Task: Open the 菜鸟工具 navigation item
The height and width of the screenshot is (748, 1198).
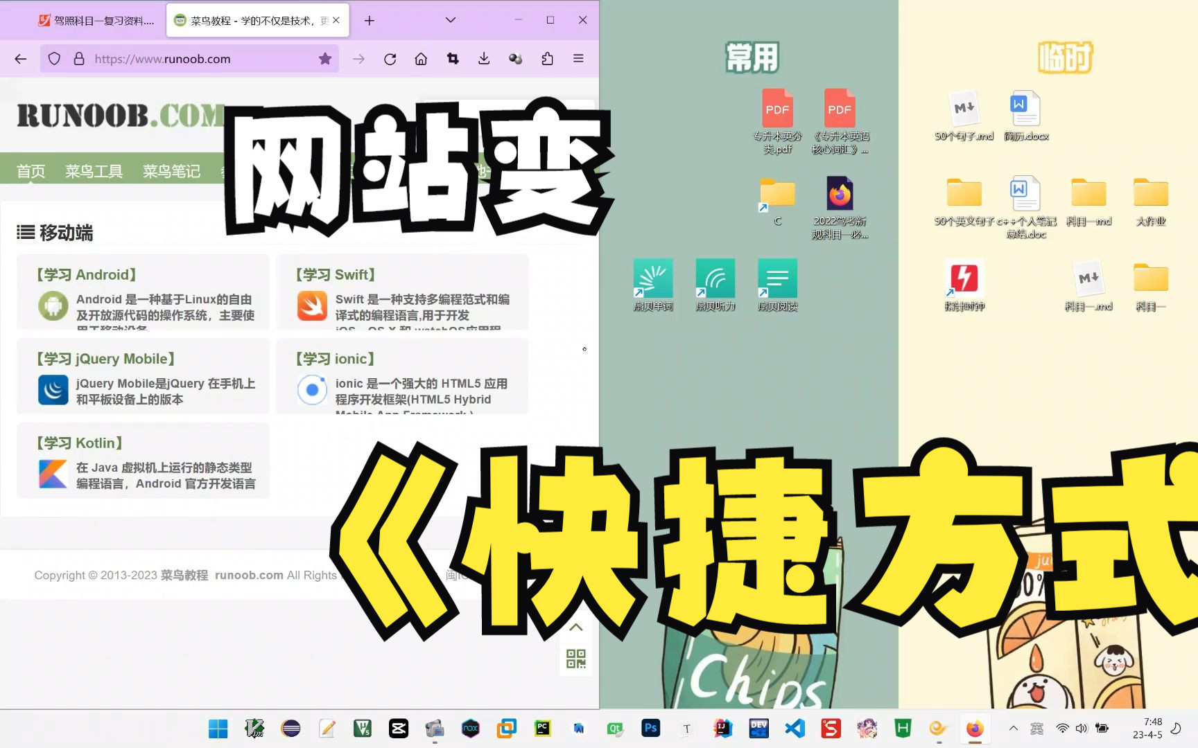Action: (x=94, y=171)
